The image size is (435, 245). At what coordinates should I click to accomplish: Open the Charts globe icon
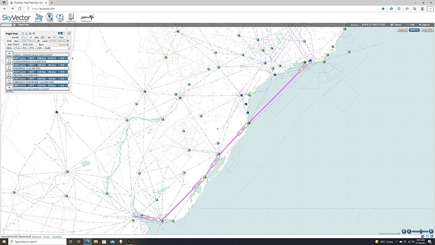pyautogui.click(x=50, y=17)
